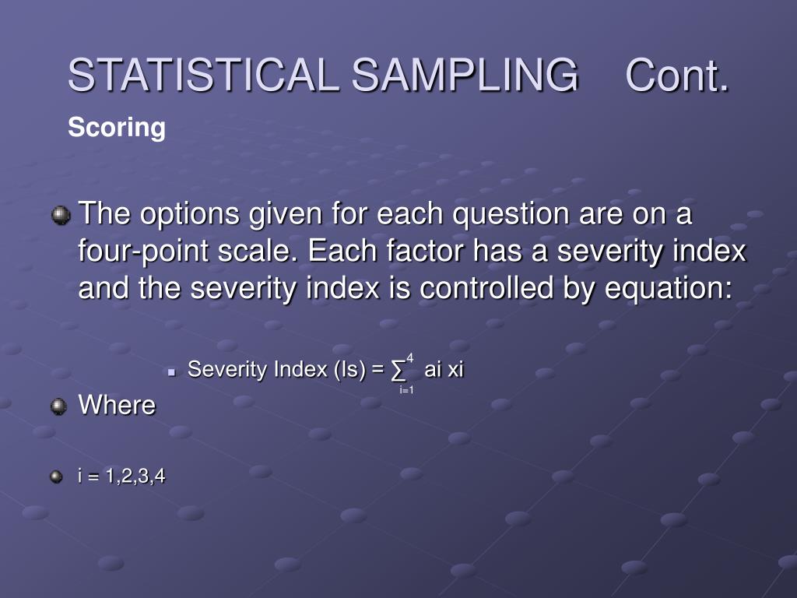
Task: Click the word SAMPLING in the title
Action: [465, 75]
